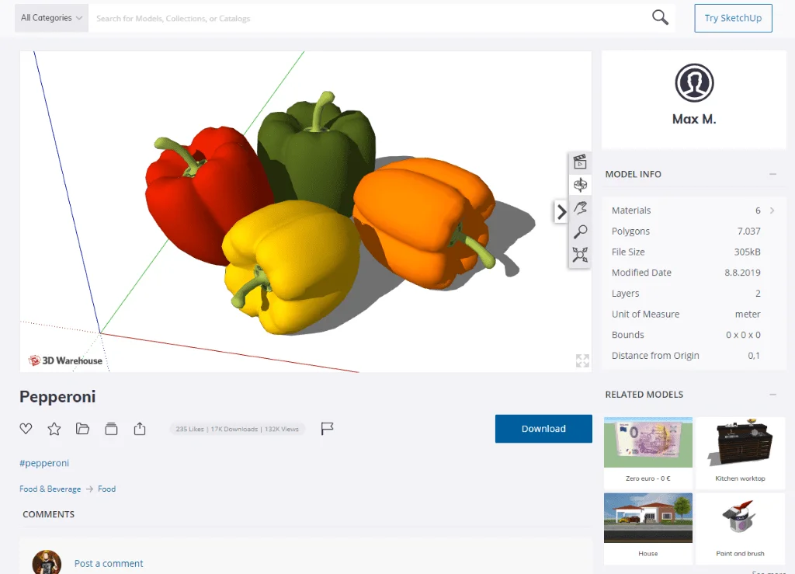Enter fullscreen view of 3D viewer

coord(582,360)
